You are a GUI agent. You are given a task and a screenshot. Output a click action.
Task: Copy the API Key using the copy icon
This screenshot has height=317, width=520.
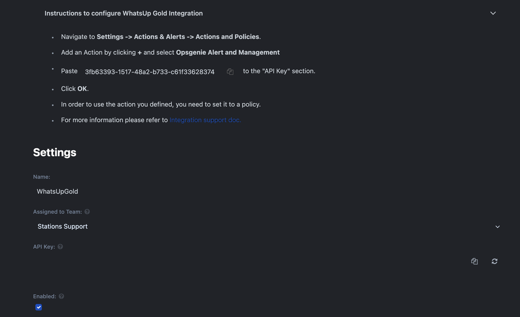474,261
